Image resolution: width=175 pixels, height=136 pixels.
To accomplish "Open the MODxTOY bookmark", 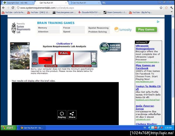I will tap(90, 12).
